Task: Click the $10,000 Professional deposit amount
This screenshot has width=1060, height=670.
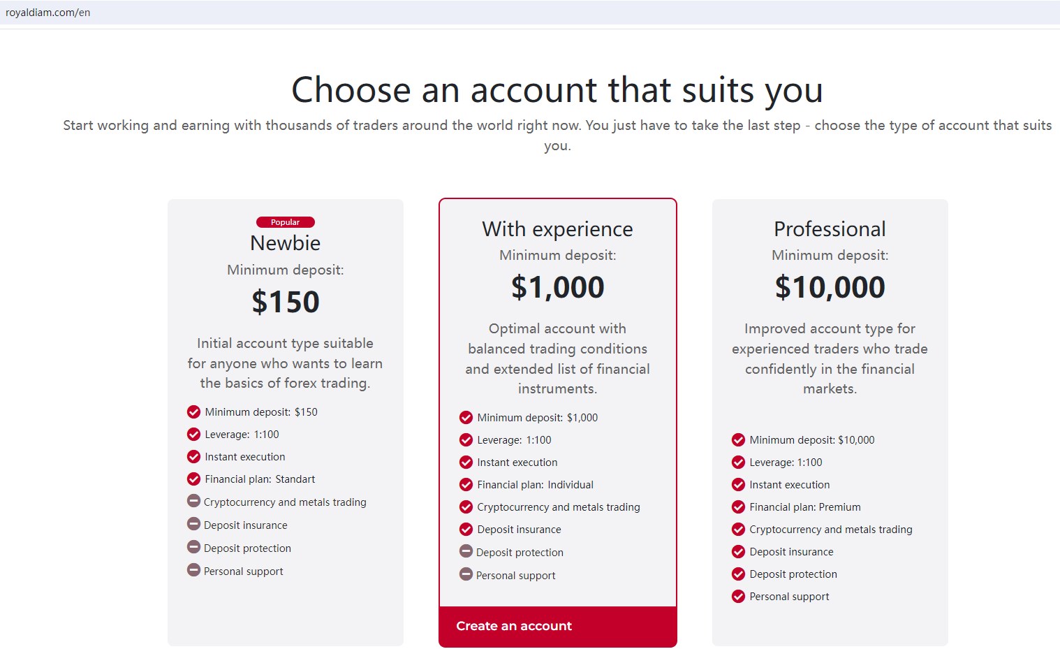Action: [x=830, y=287]
